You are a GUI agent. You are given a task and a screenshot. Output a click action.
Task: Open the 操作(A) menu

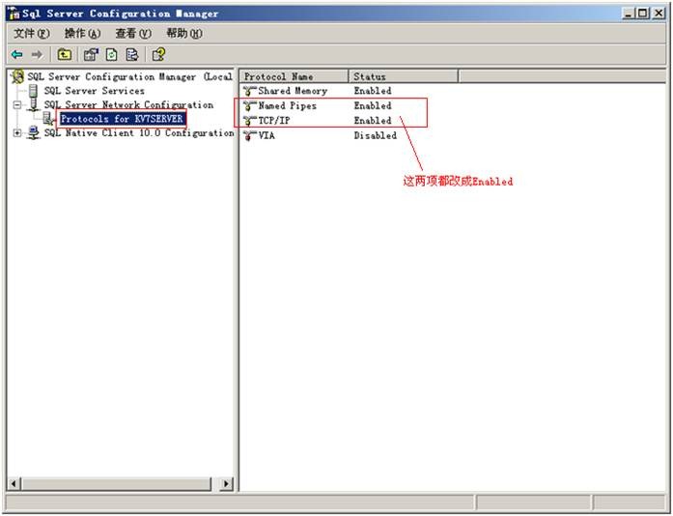pos(82,33)
